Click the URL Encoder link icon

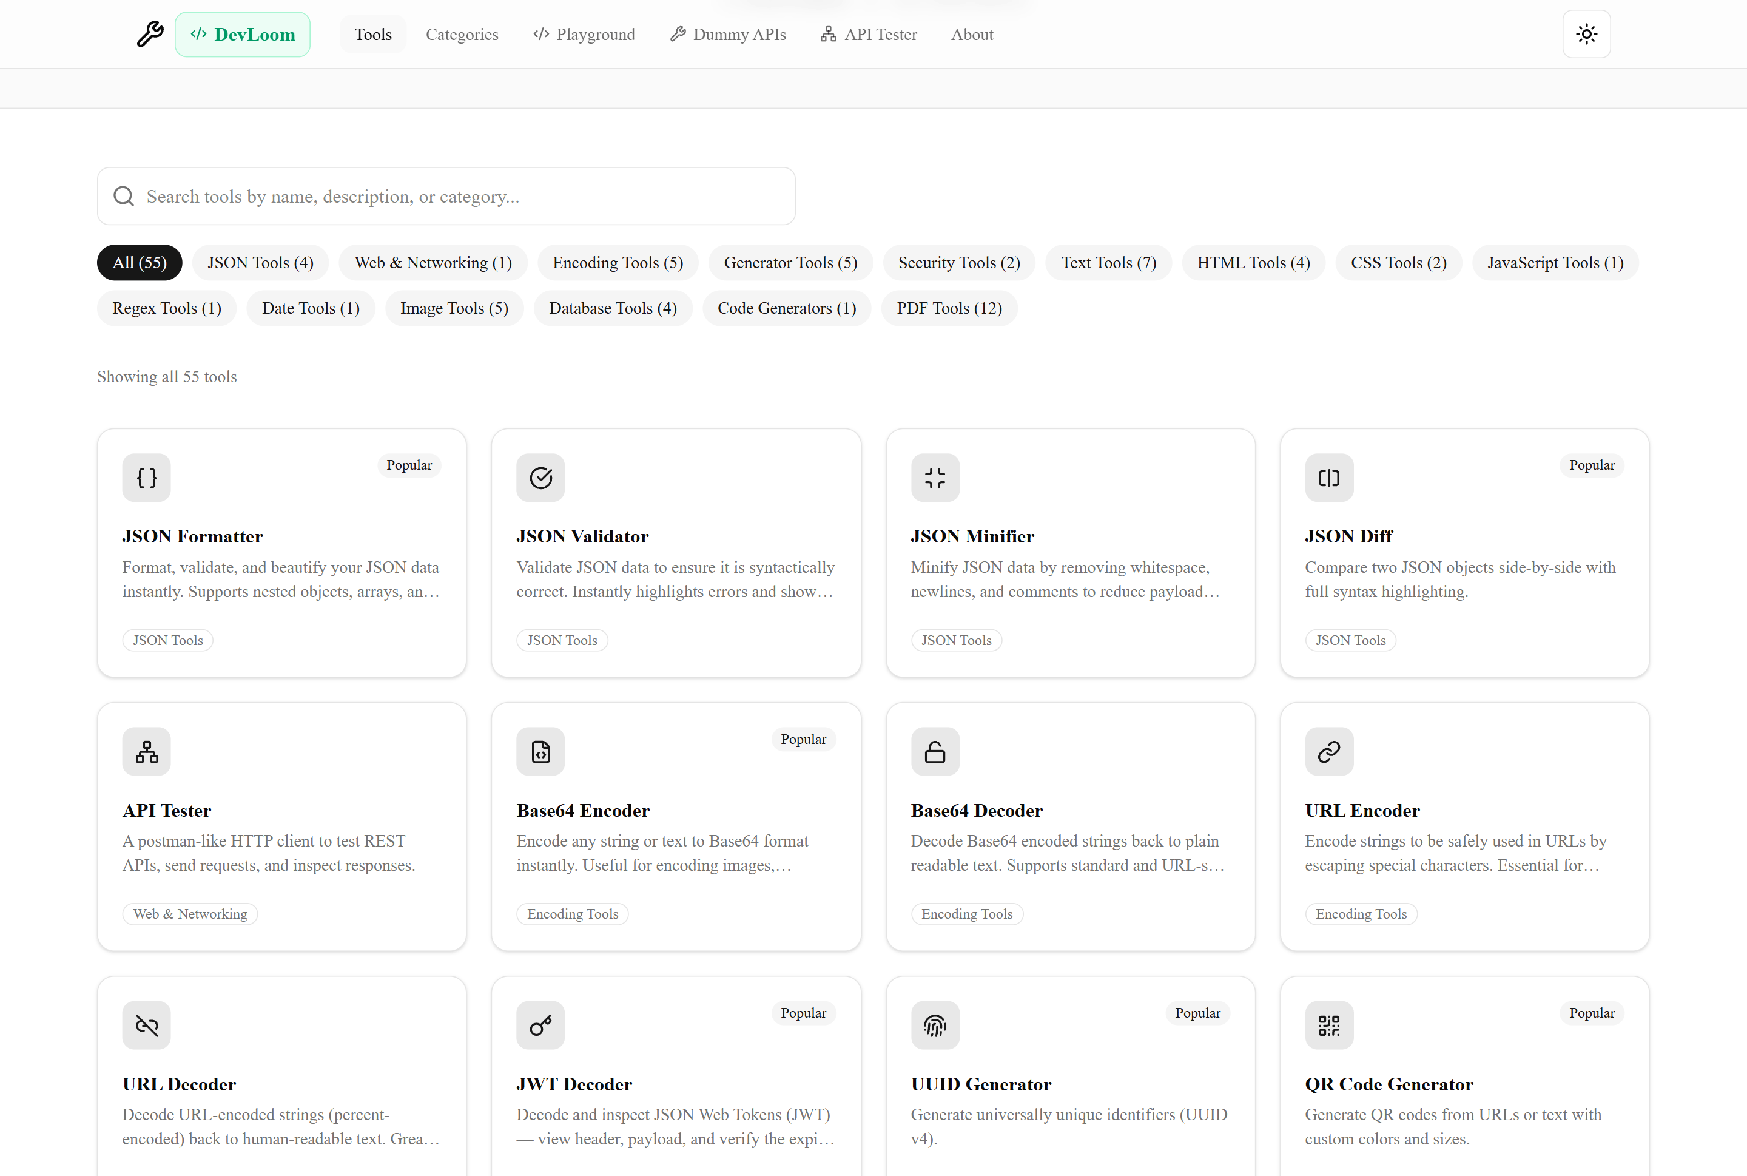click(1330, 751)
